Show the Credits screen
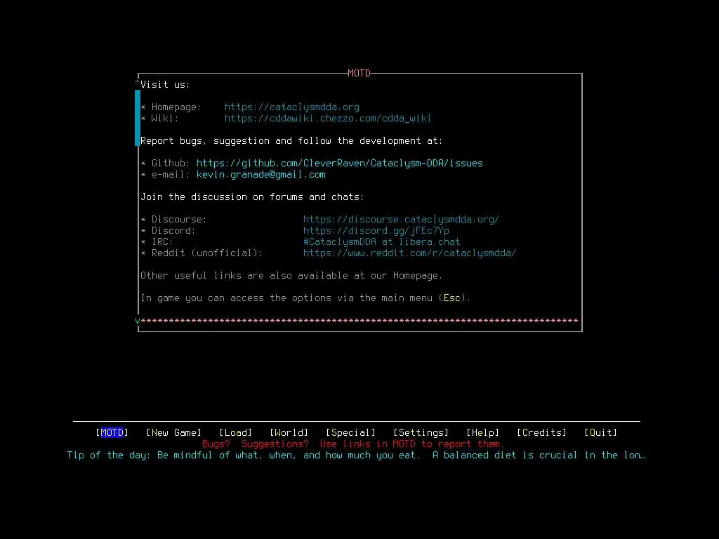Viewport: 719px width, 539px height. click(541, 432)
